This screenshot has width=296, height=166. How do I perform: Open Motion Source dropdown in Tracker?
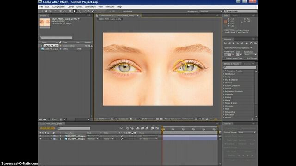[247, 132]
